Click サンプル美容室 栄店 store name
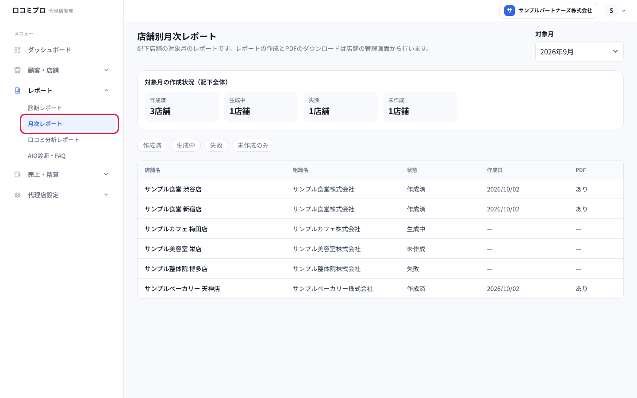Image resolution: width=637 pixels, height=398 pixels. [173, 249]
